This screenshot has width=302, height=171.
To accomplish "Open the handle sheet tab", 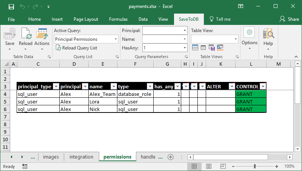I will point(148,157).
